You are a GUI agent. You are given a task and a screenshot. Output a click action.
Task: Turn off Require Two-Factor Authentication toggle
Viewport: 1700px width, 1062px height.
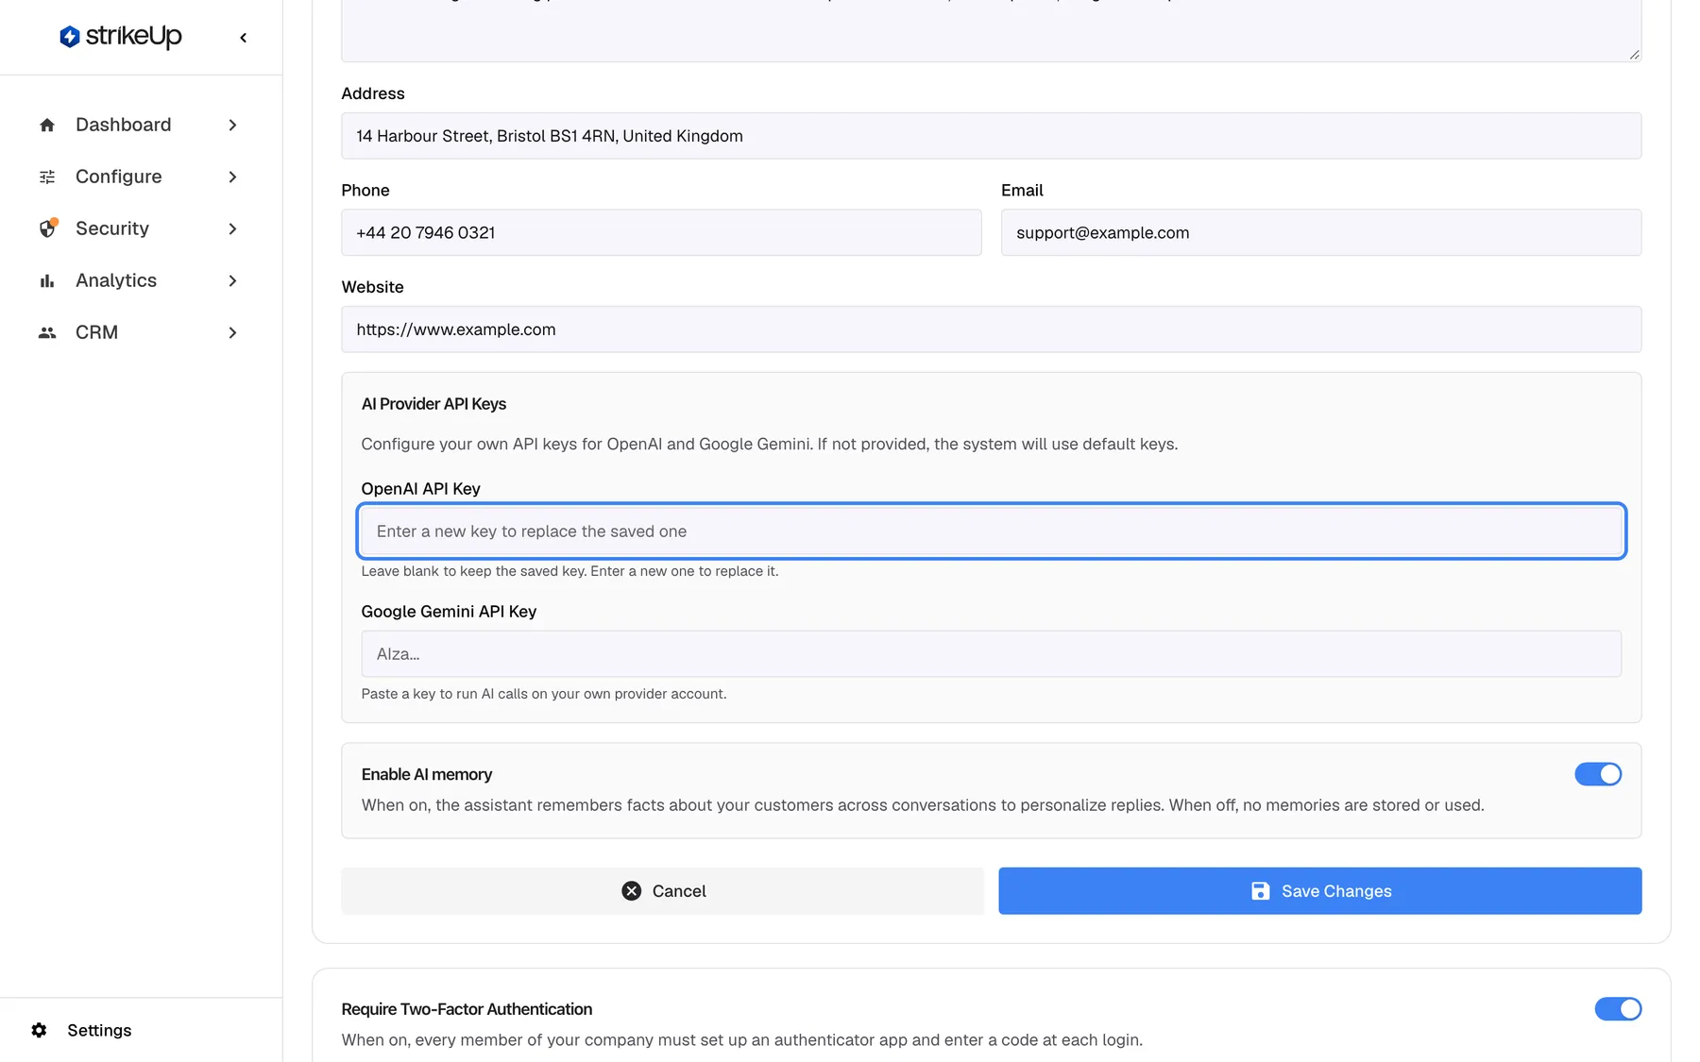(x=1618, y=1009)
